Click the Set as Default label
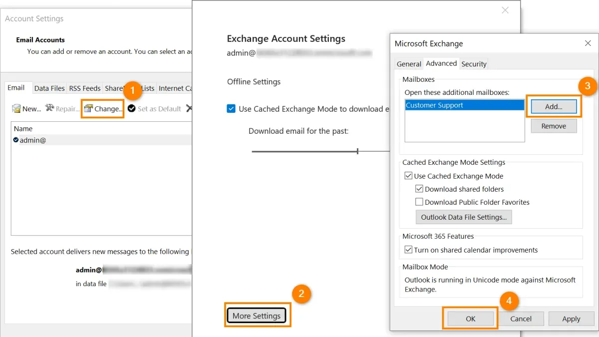 tap(159, 108)
